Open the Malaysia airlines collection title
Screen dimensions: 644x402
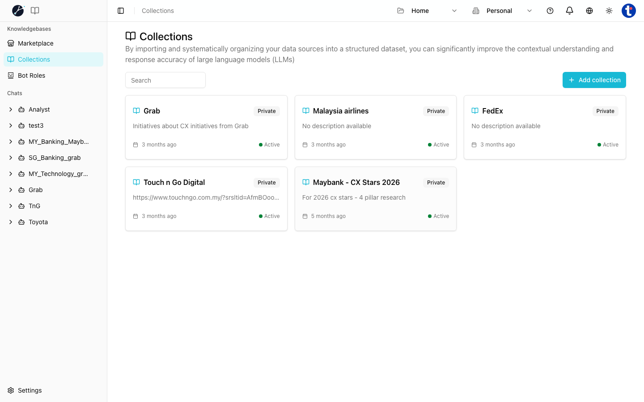click(341, 111)
